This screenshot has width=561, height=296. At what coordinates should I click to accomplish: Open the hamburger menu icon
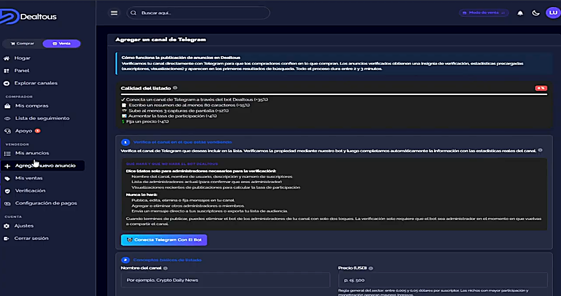(x=114, y=13)
